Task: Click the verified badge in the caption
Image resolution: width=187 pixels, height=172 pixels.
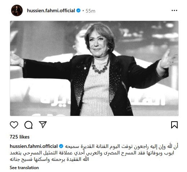Action: tap(61, 146)
